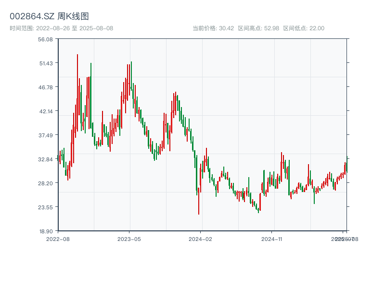Click the period low value 区间低点: 22.00

pyautogui.click(x=304, y=28)
